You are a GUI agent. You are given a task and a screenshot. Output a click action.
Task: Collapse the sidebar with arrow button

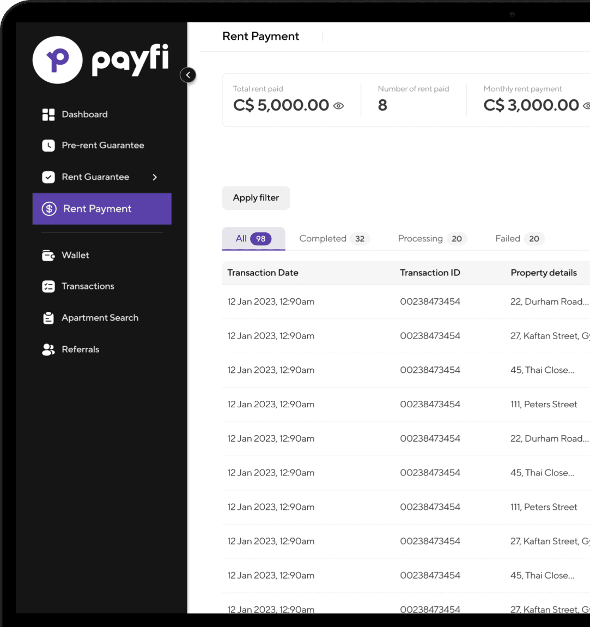pyautogui.click(x=188, y=75)
